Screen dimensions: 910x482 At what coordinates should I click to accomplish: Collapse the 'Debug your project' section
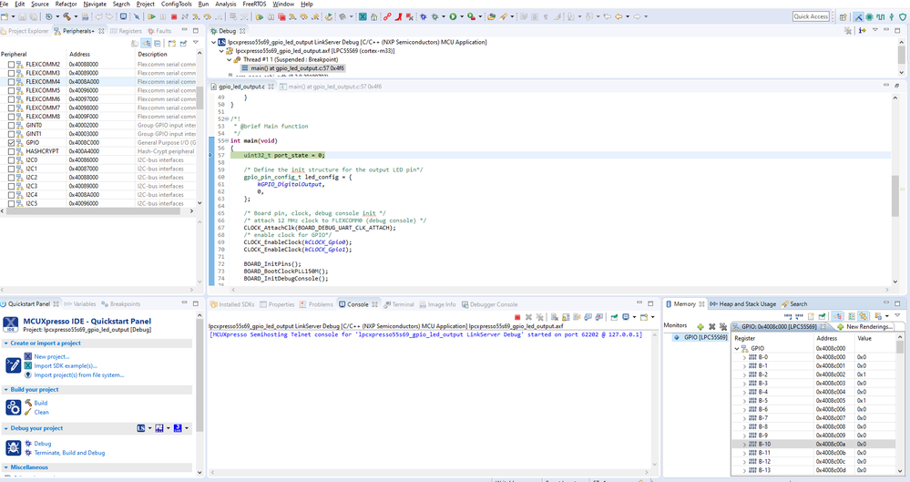[x=5, y=428]
